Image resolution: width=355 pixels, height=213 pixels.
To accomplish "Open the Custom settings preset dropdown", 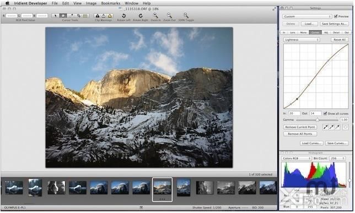I will coord(307,17).
